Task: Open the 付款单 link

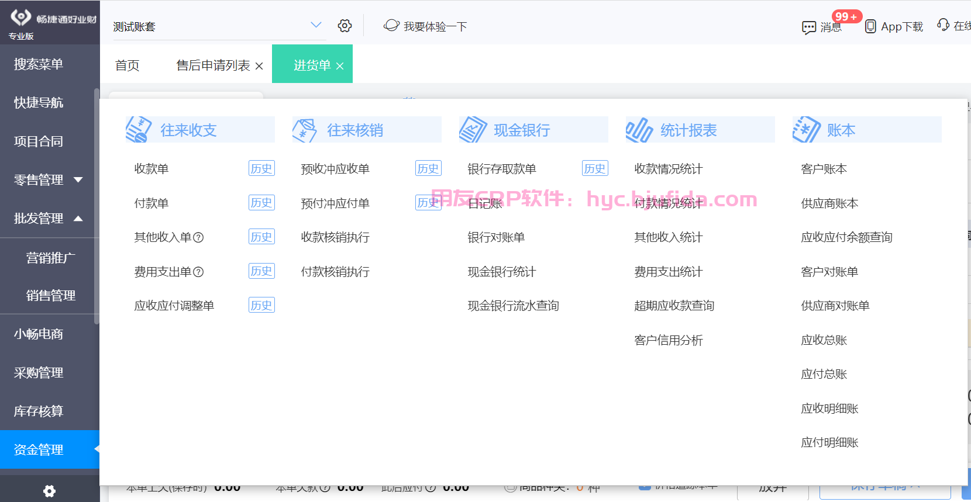Action: (151, 203)
